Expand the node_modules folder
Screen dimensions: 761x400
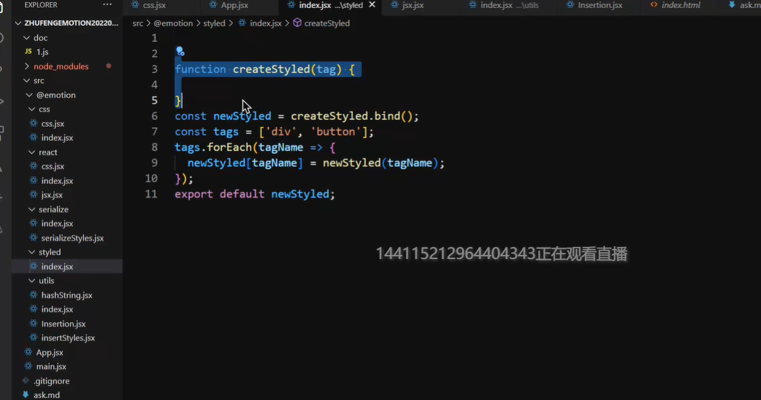click(27, 66)
